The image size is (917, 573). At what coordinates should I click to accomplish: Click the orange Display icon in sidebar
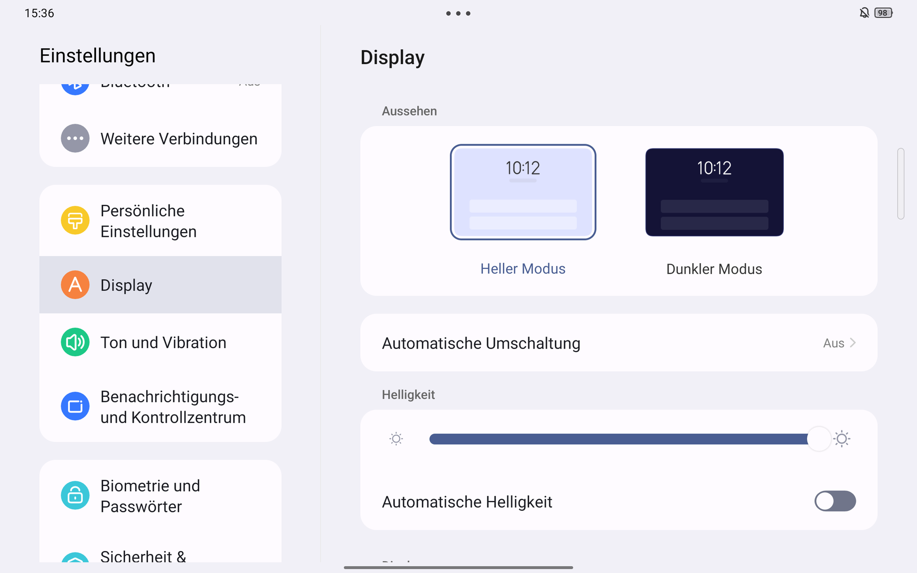click(75, 285)
